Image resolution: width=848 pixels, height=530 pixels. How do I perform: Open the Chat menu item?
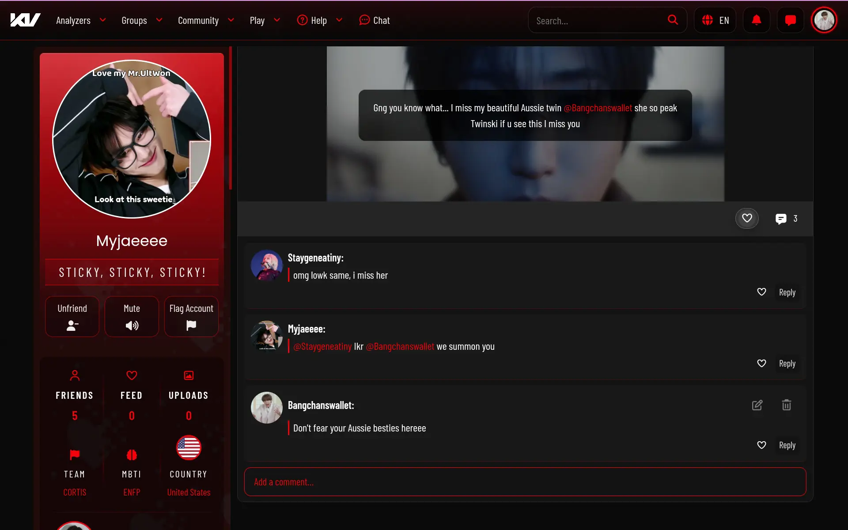374,20
